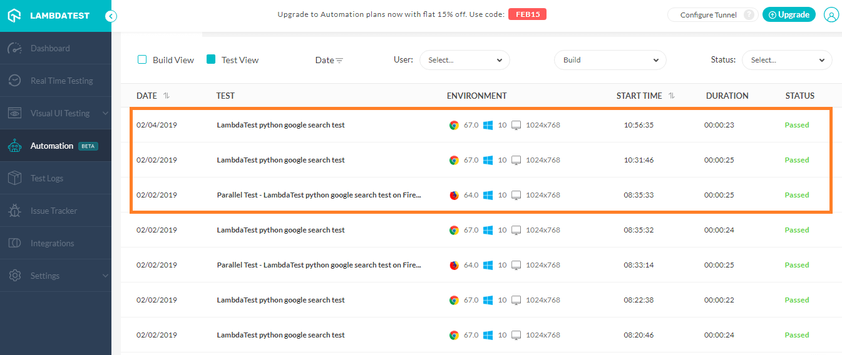Click monitor icon in the 10:56:35 row
Image resolution: width=842 pixels, height=355 pixels.
coord(516,125)
